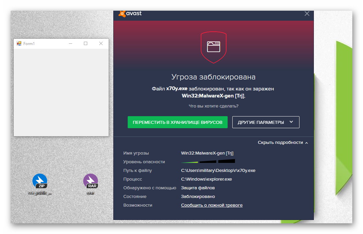The image size is (363, 234).
Task: Close the Form1 window
Action: click(101, 43)
